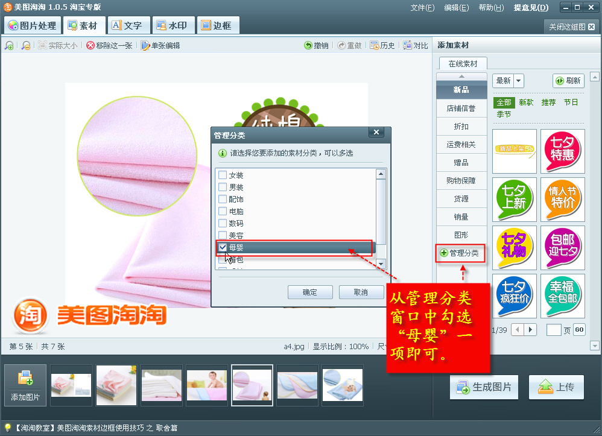Open the 文件(F) menu
This screenshot has width=602, height=436.
pos(422,8)
